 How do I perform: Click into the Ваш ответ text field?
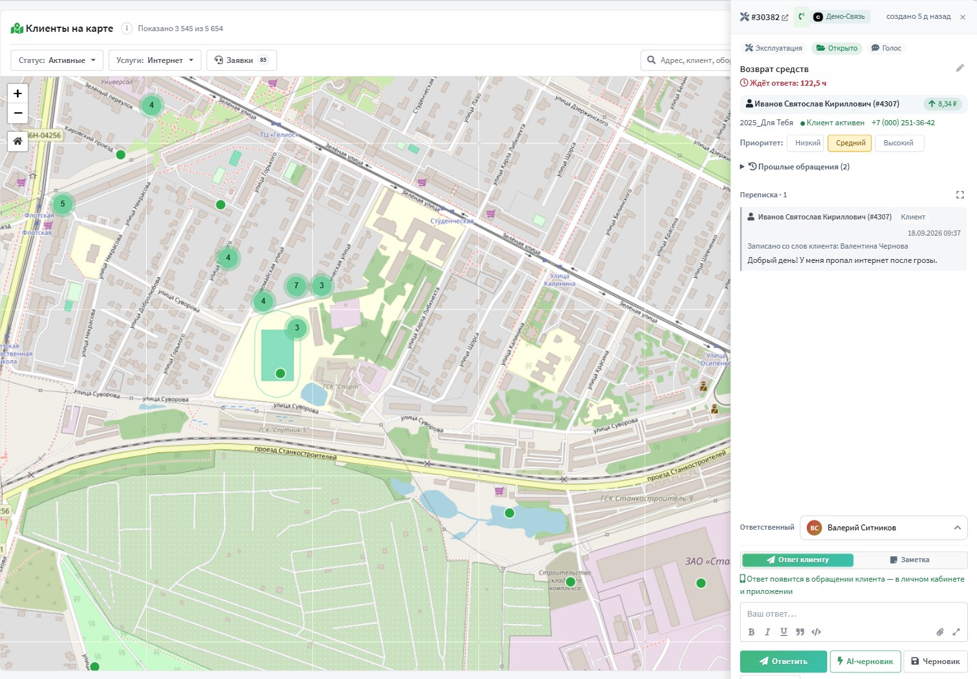click(x=854, y=613)
